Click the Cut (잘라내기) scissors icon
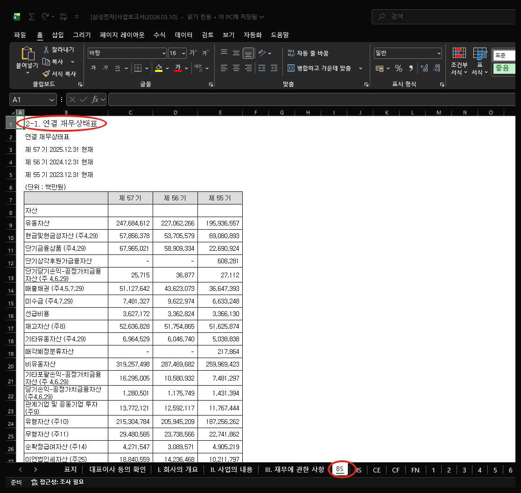The width and height of the screenshot is (521, 493). coord(46,49)
